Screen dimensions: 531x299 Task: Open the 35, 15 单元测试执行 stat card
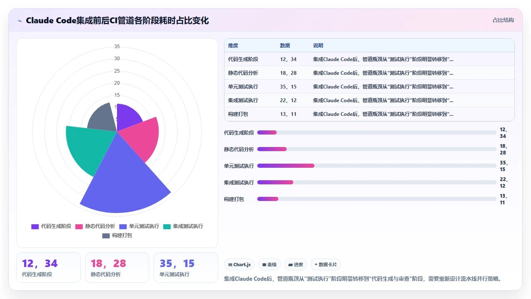click(186, 267)
